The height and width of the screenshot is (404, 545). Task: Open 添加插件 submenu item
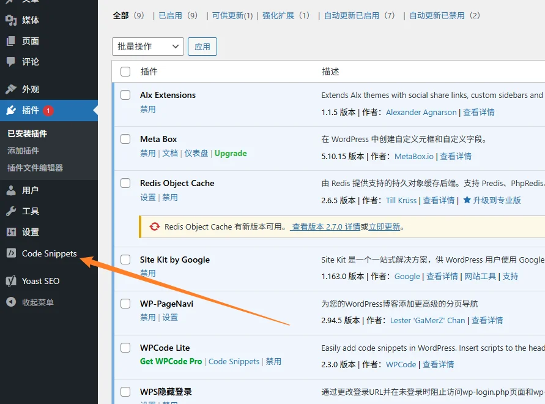(23, 151)
